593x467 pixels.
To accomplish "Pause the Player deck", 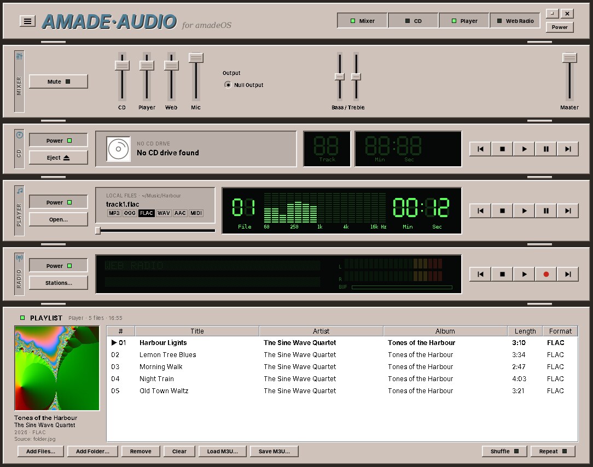I will pos(546,211).
